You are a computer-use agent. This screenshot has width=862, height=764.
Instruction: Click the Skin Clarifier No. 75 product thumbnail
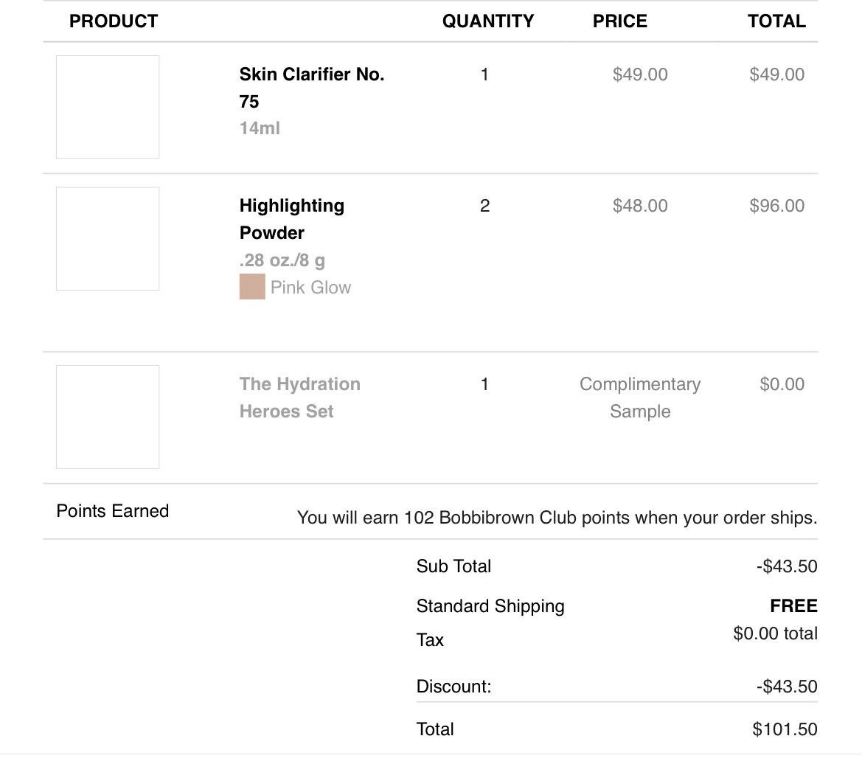click(108, 107)
